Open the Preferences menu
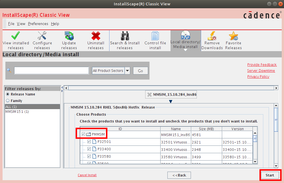The width and height of the screenshot is (284, 183). (x=38, y=24)
